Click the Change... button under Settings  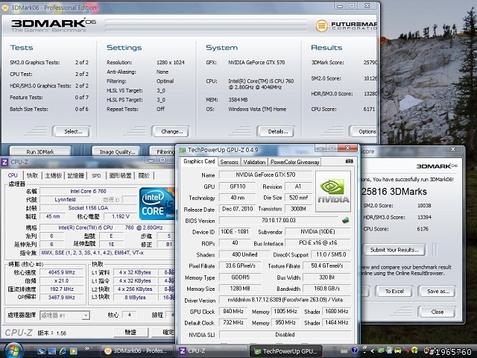[x=171, y=131]
